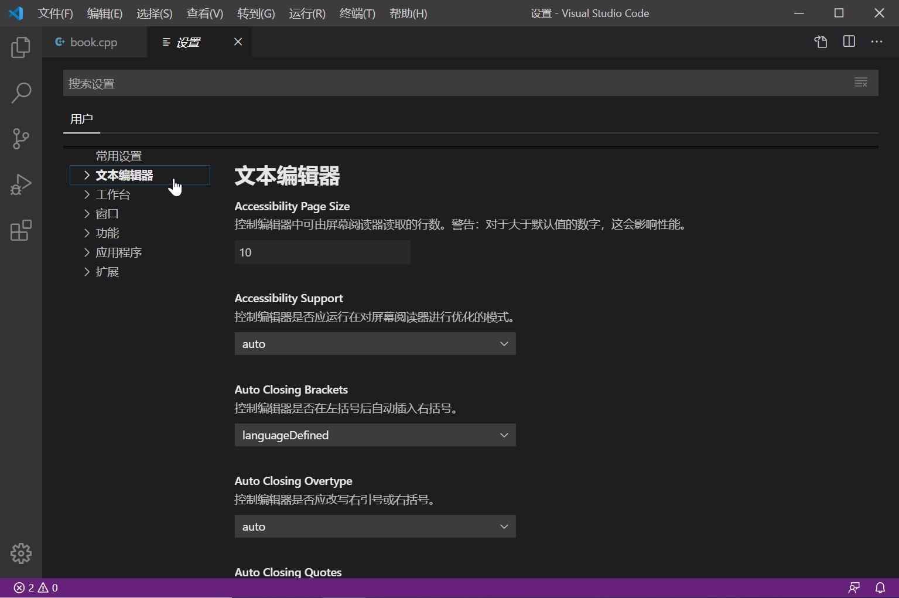Open the 编辑(E) menu
Image resolution: width=899 pixels, height=598 pixels.
point(105,13)
